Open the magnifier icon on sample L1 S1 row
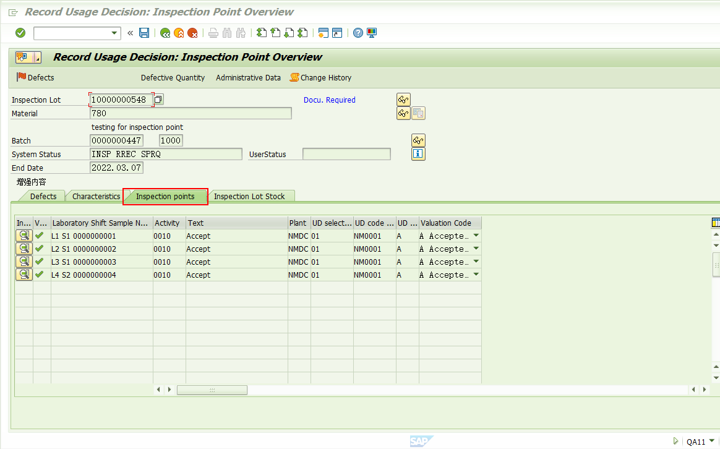Screen dimensions: 720x449 24,236
